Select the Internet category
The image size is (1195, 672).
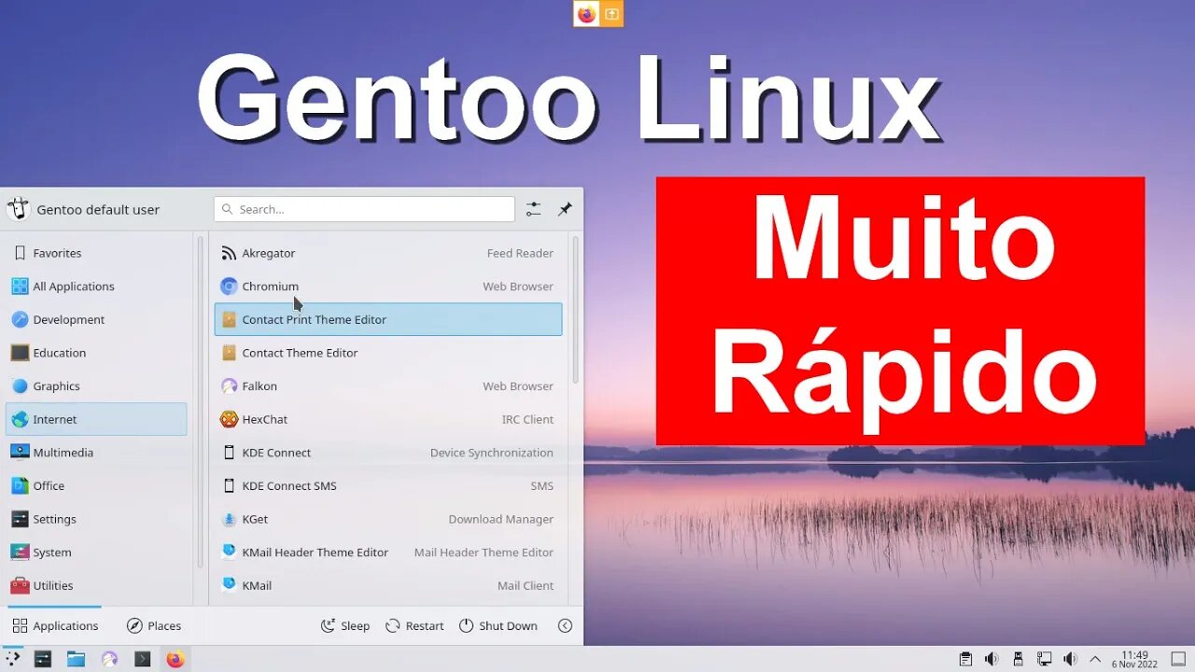tap(96, 420)
